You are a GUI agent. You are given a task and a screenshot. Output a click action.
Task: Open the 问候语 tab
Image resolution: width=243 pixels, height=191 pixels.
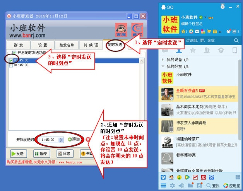pyautogui.click(x=91, y=45)
